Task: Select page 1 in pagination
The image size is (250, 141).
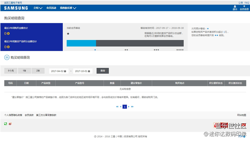Action: click(125, 107)
